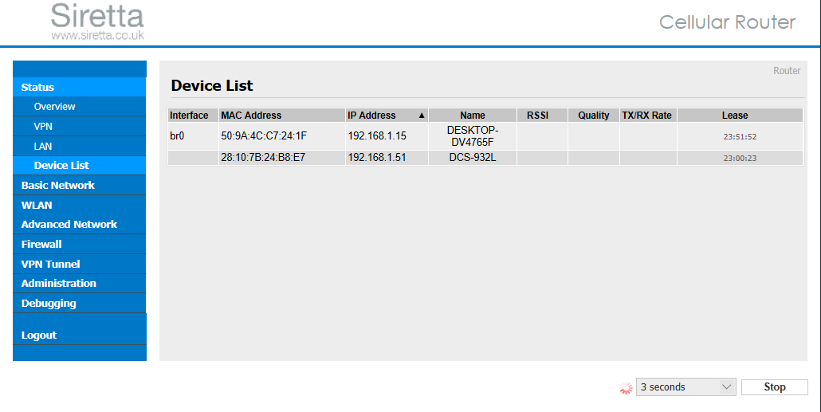Click the IP Address sort arrow

(x=422, y=116)
